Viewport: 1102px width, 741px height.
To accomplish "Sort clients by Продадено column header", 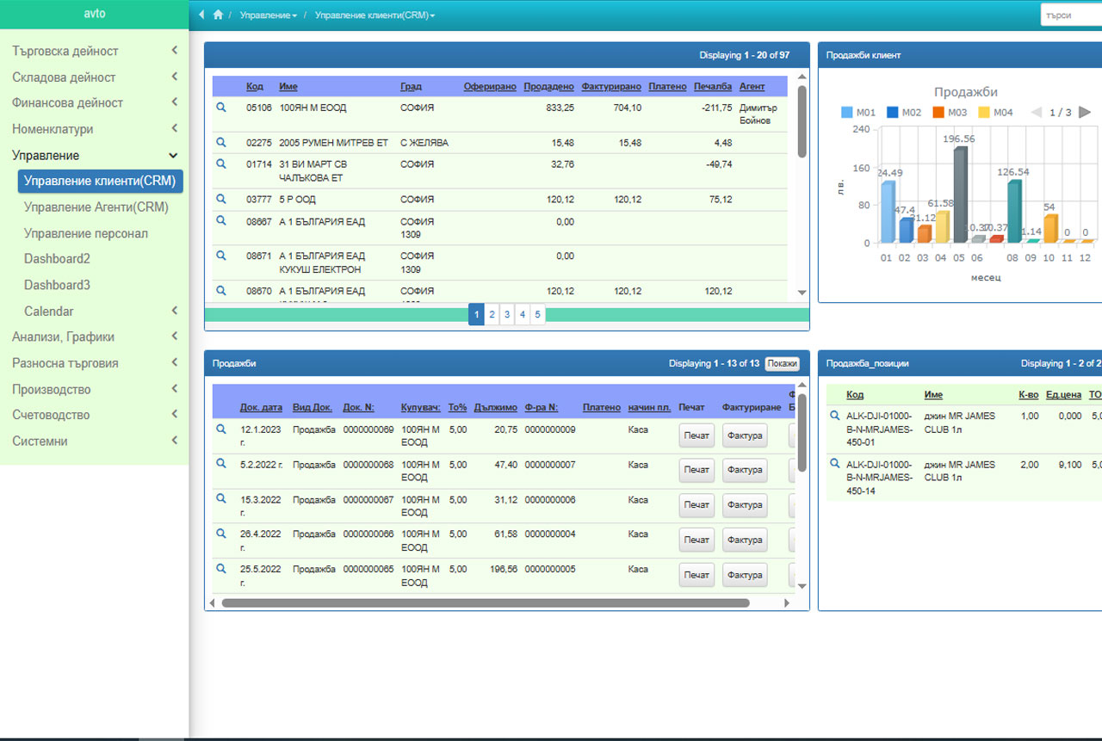I will point(548,87).
